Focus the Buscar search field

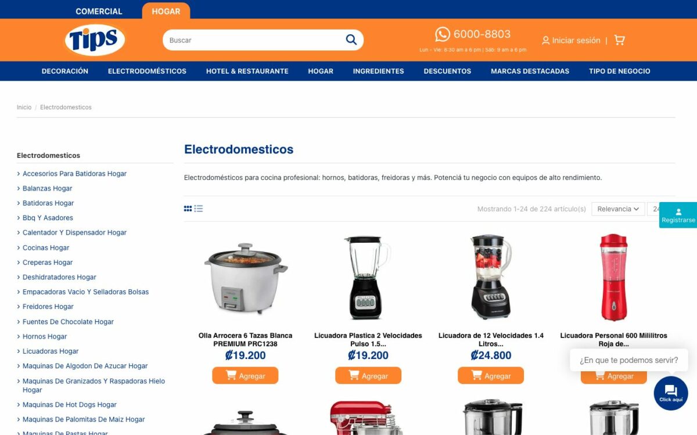253,40
